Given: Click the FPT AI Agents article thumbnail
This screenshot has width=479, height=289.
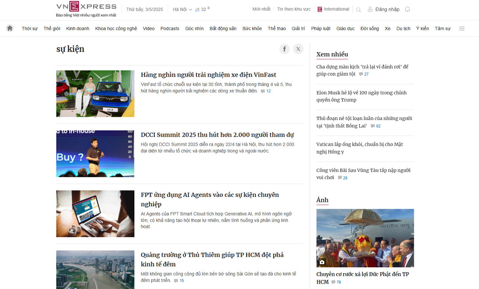Looking at the screenshot, I should click(x=95, y=214).
